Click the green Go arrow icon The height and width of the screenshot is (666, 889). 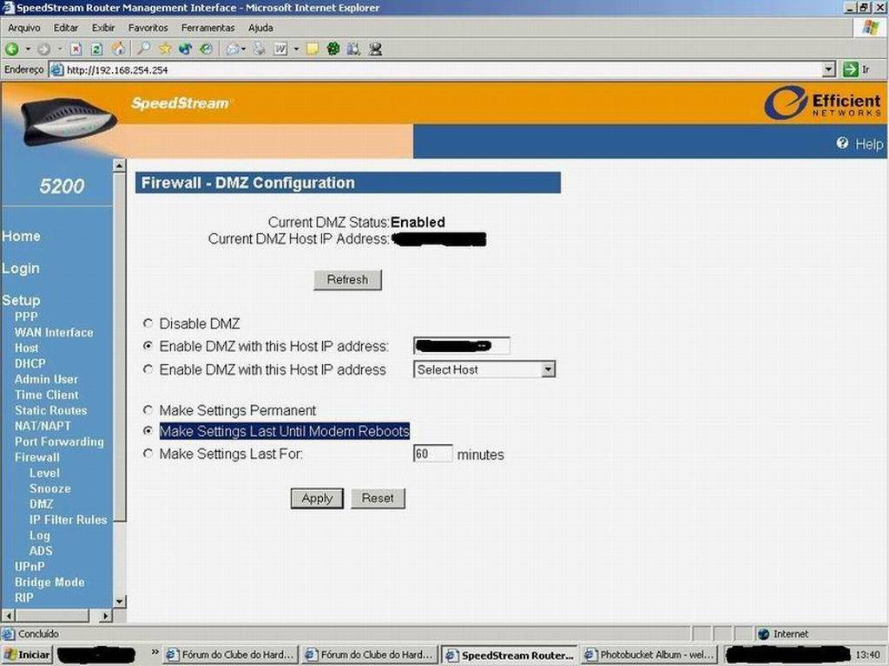point(851,69)
